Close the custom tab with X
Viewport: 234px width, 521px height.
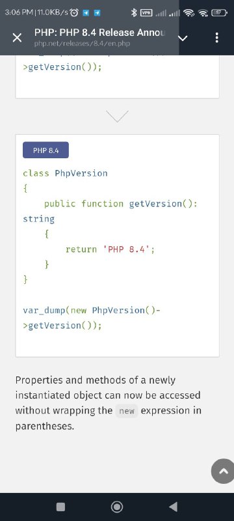coord(17,38)
